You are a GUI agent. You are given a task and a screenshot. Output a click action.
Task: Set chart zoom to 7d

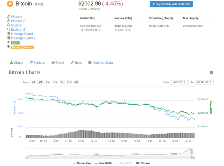point(41,82)
